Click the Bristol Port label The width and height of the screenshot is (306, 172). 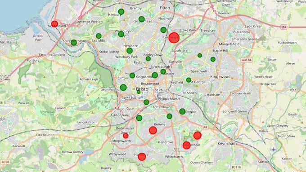[38, 38]
